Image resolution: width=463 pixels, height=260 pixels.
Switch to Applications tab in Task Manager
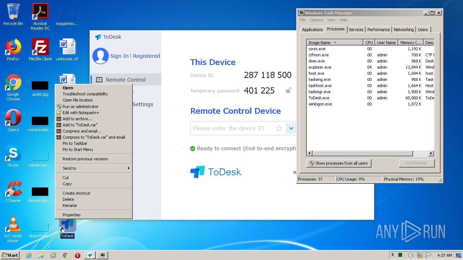point(313,30)
